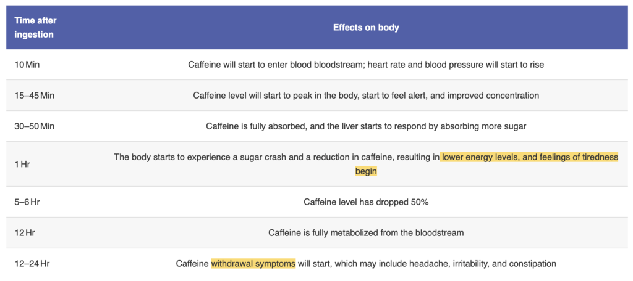The width and height of the screenshot is (633, 281).
Task: Select the "15–45 Min" time cell
Action: 35,96
